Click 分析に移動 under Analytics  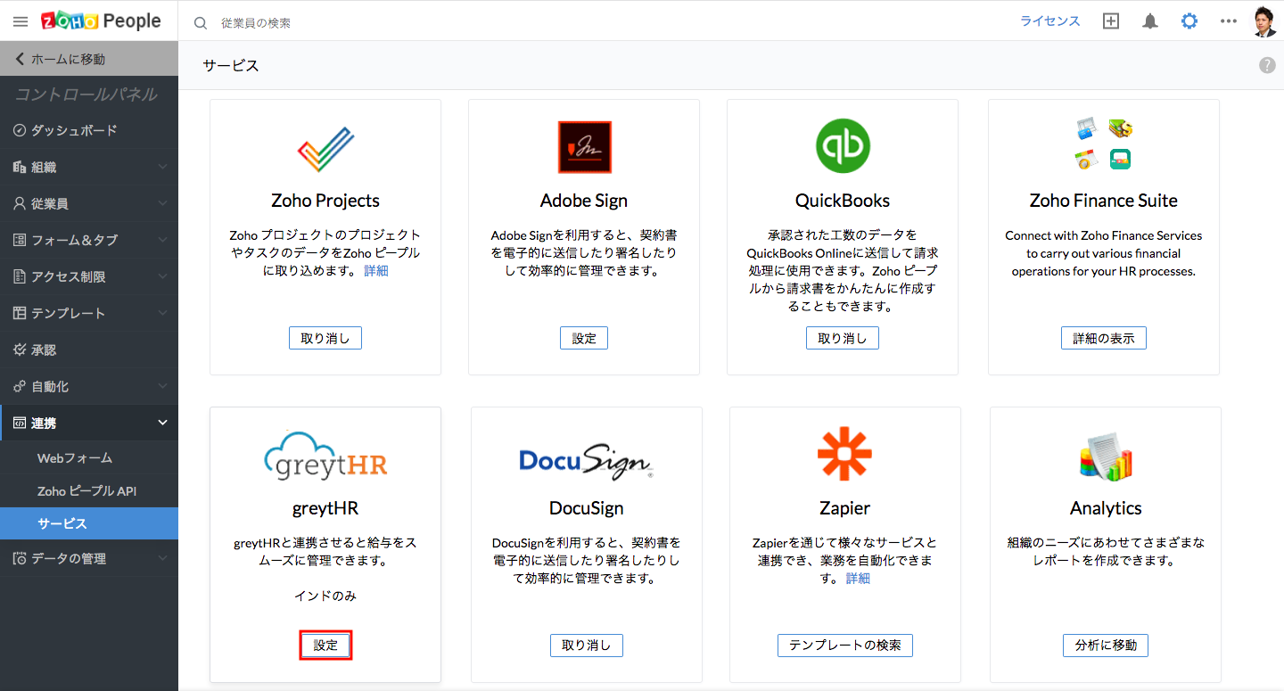pos(1106,645)
